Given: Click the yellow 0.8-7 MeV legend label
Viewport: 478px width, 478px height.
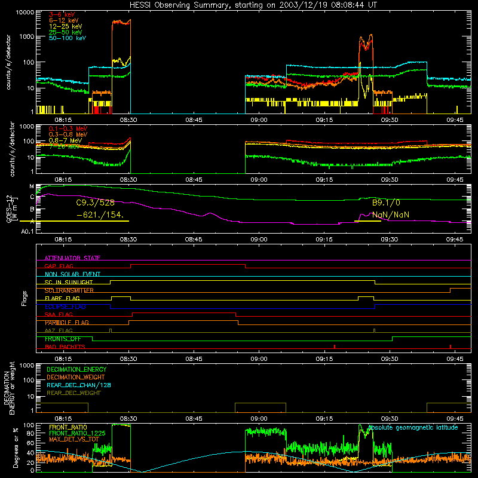Looking at the screenshot, I should pyautogui.click(x=66, y=140).
